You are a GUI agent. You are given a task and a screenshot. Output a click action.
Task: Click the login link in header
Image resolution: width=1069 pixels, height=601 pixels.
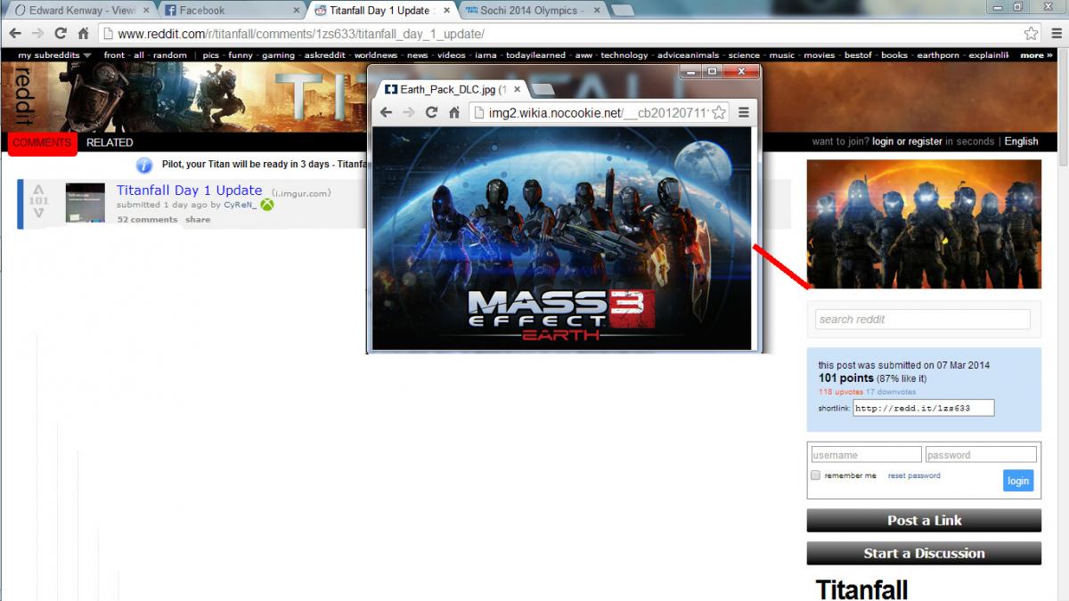pyautogui.click(x=883, y=142)
